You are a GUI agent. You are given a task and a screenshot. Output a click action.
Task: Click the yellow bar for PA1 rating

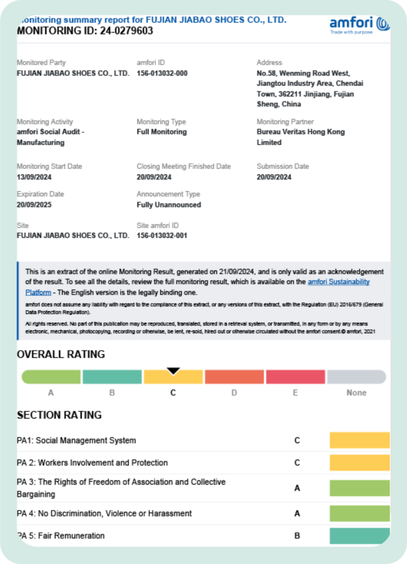359,440
